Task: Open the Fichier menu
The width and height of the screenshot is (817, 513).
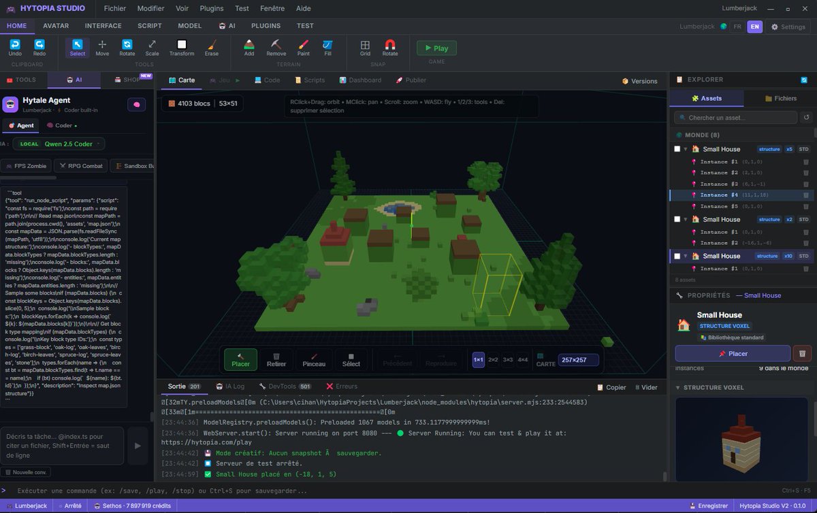Action: coord(114,8)
